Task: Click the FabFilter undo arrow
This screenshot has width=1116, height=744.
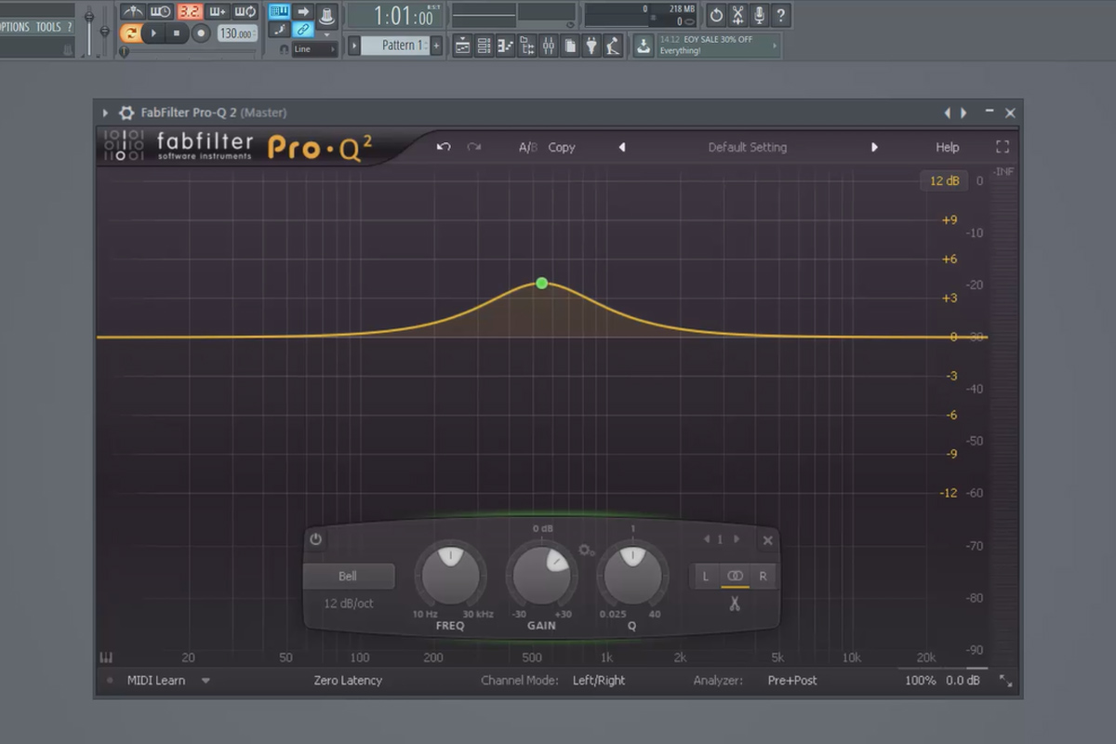Action: pos(444,147)
